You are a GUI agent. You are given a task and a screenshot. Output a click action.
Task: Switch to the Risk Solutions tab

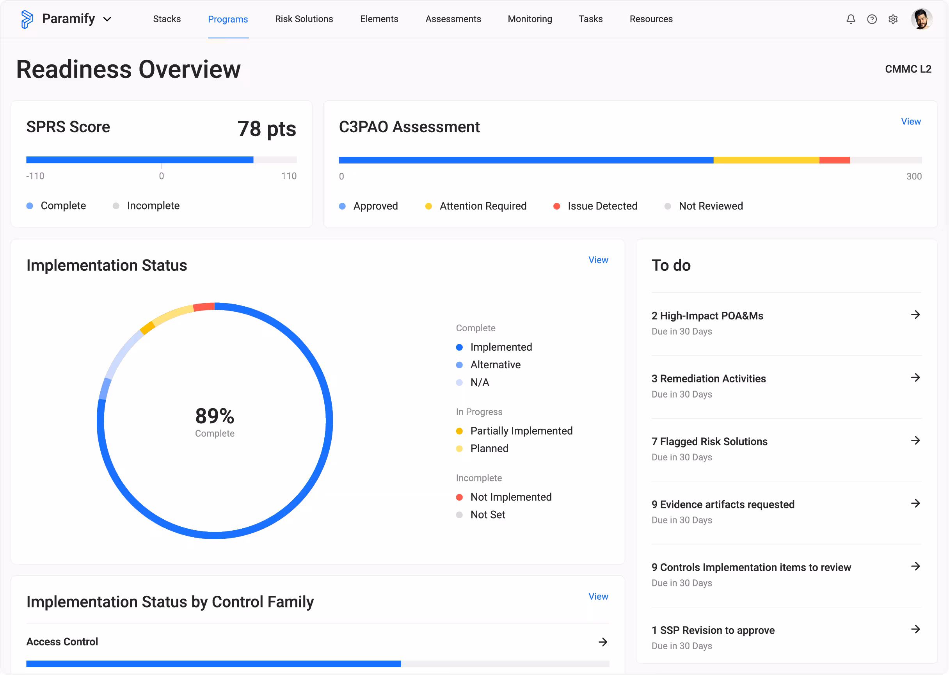coord(304,19)
